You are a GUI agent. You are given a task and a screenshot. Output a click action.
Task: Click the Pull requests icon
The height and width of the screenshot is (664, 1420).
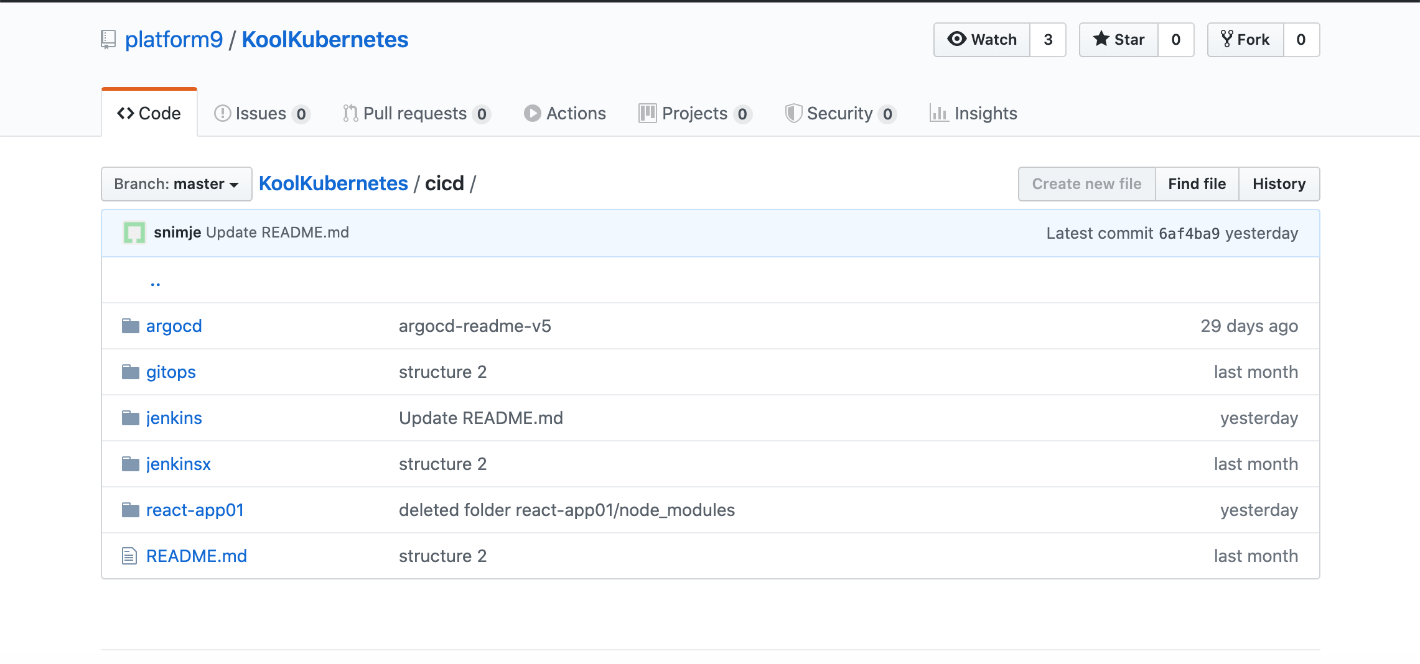[x=350, y=113]
